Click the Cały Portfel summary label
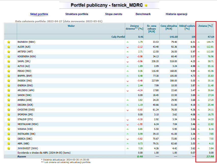 coord(118,37)
